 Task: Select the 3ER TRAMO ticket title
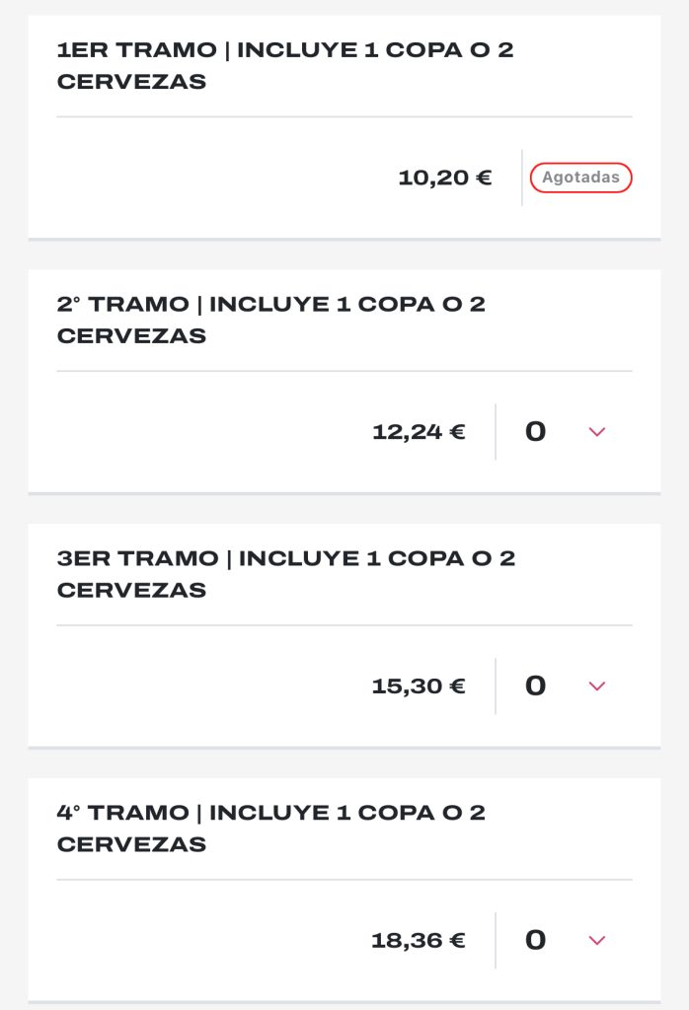286,574
